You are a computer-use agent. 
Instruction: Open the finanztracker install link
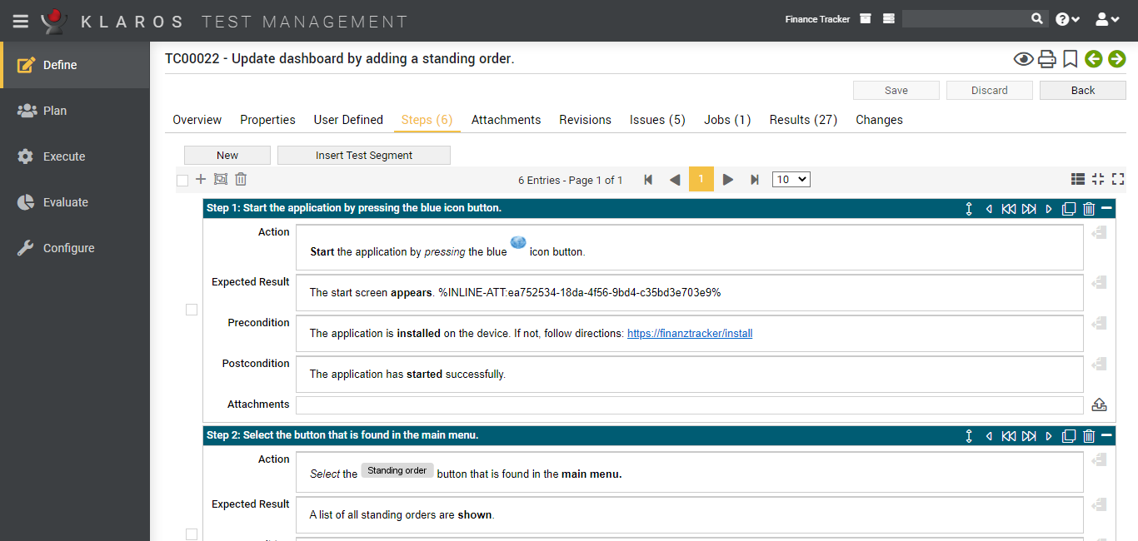(x=690, y=334)
